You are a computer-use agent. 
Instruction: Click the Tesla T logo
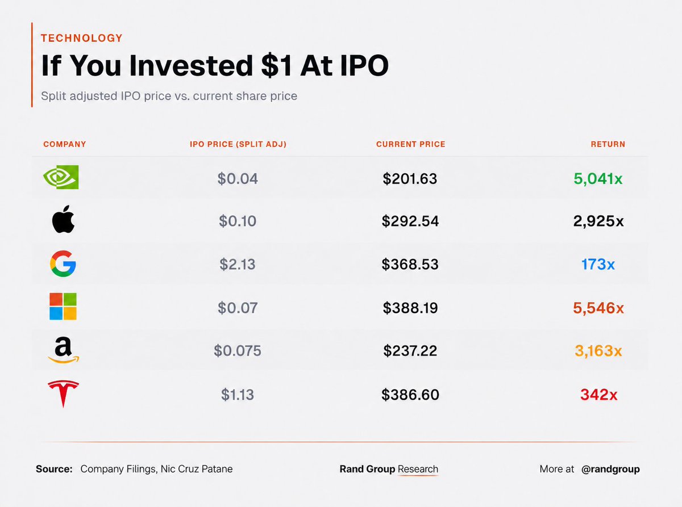tap(63, 394)
